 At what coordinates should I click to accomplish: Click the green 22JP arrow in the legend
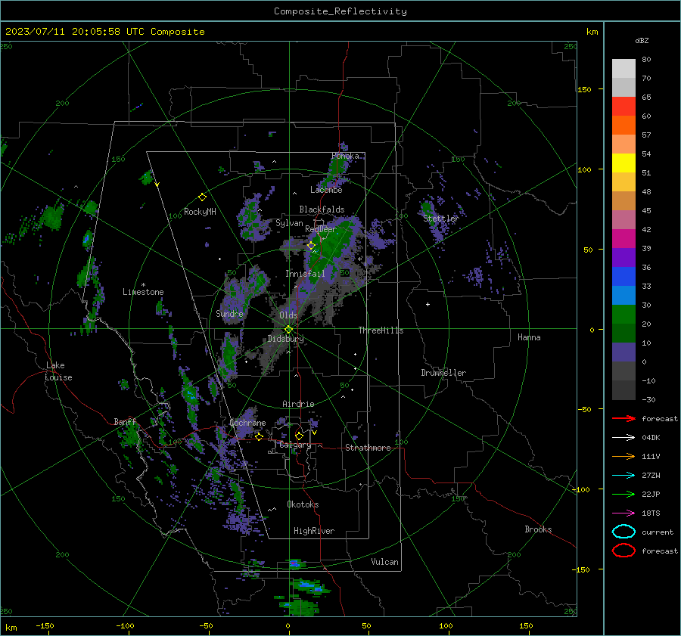623,494
